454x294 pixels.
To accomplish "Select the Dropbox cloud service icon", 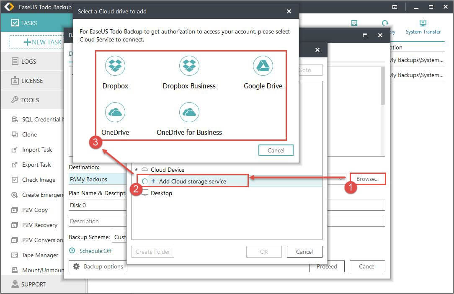I will (x=115, y=66).
